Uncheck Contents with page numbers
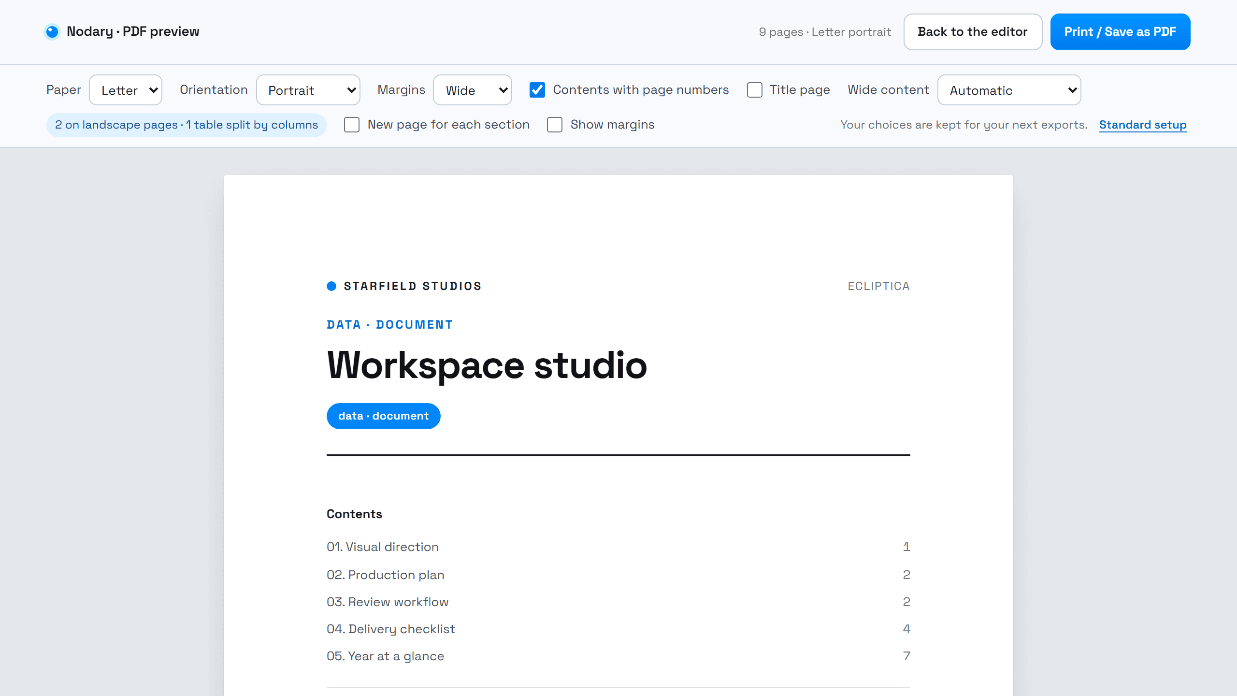The height and width of the screenshot is (696, 1237). point(537,90)
